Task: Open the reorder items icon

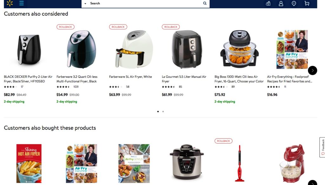Action: point(268,3)
